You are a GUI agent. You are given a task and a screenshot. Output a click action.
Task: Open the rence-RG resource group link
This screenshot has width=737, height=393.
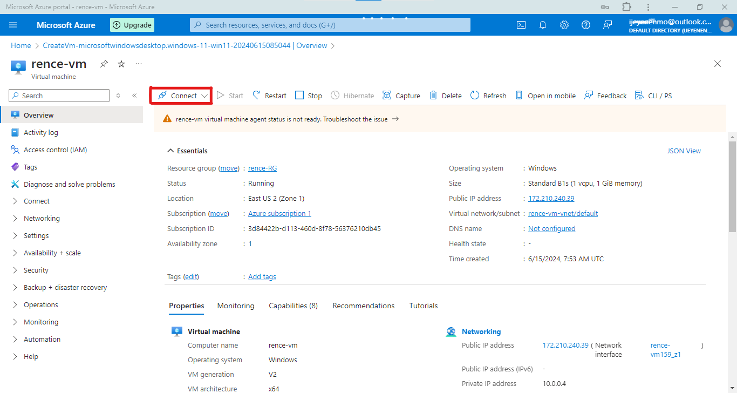click(x=263, y=168)
